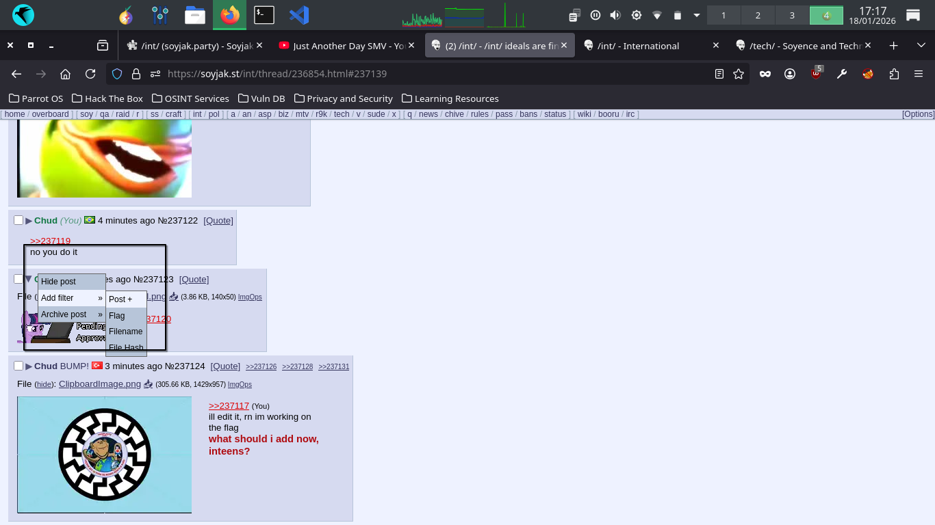Expand the Add filter submenu
935x525 pixels.
[x=72, y=298]
